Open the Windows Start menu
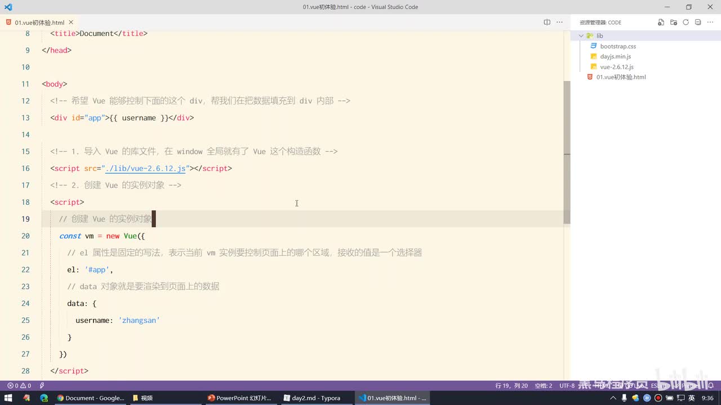The width and height of the screenshot is (721, 405). (x=9, y=398)
